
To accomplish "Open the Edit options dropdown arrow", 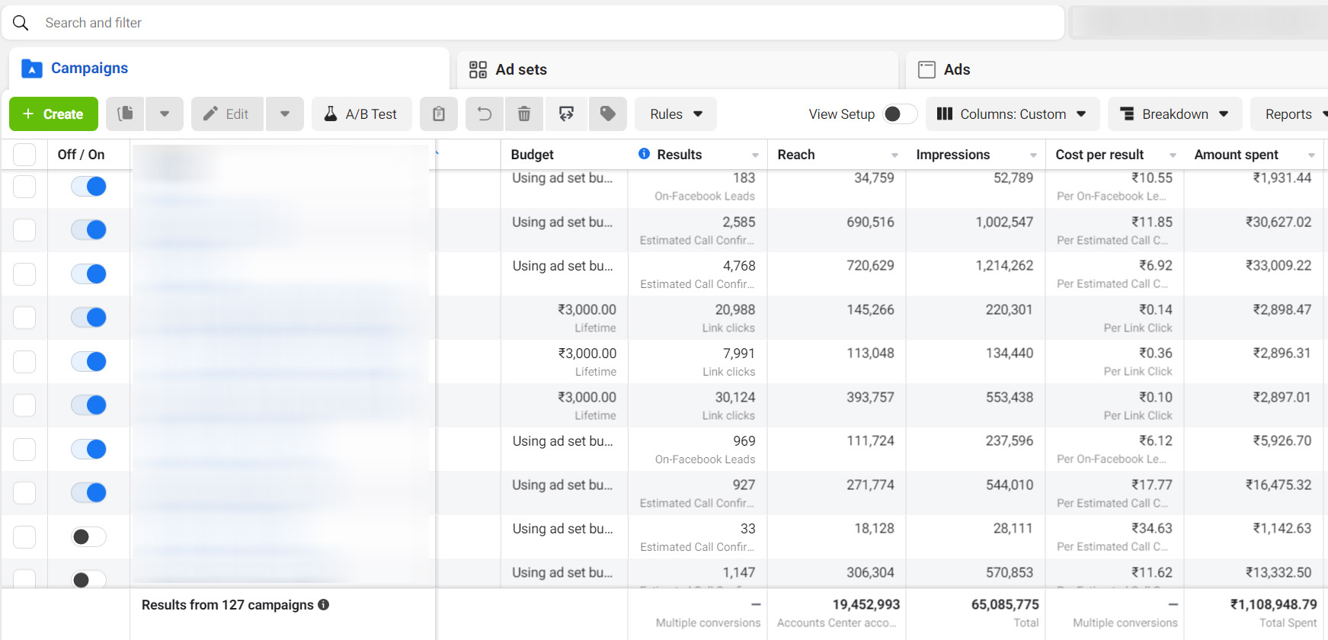I will click(x=285, y=114).
